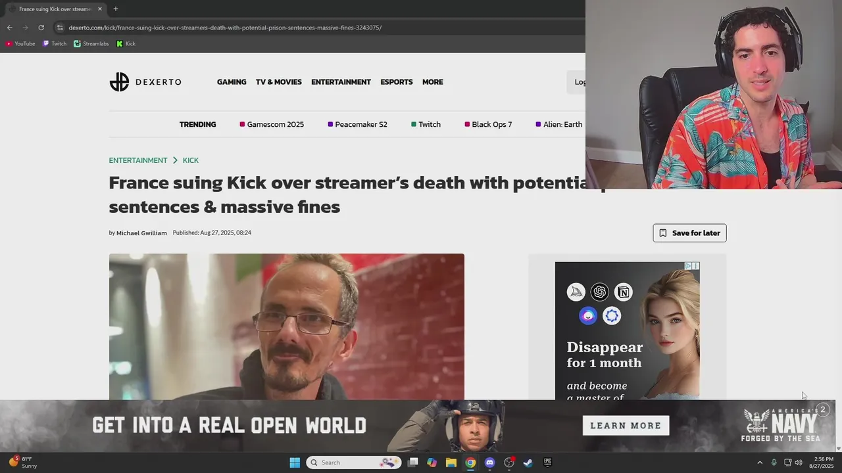This screenshot has width=842, height=473.
Task: Click the scrollbar down arrow
Action: click(x=838, y=449)
